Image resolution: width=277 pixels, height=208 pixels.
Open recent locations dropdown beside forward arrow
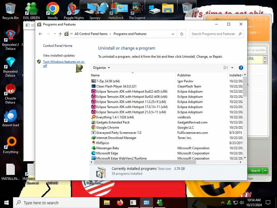(55, 34)
